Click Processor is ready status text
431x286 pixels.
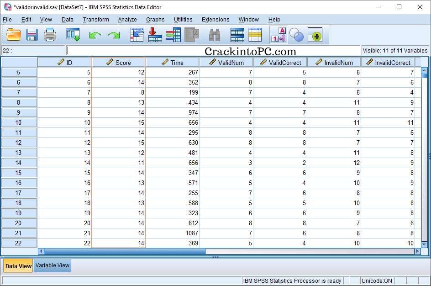292,281
